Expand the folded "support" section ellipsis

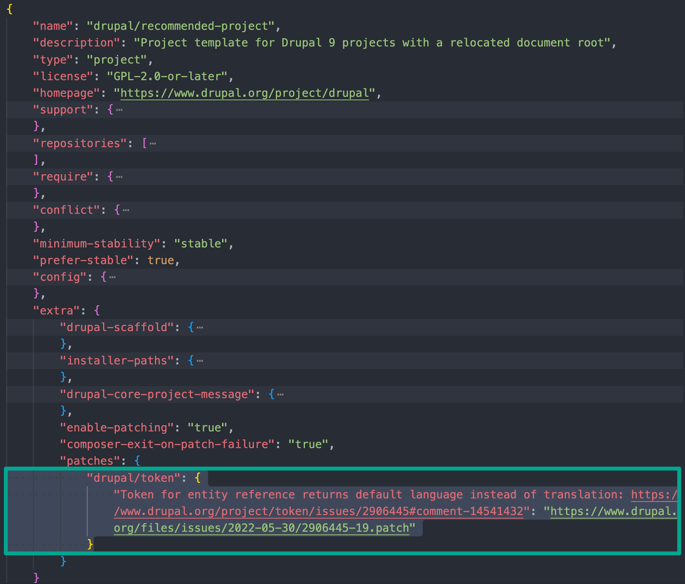(x=119, y=110)
